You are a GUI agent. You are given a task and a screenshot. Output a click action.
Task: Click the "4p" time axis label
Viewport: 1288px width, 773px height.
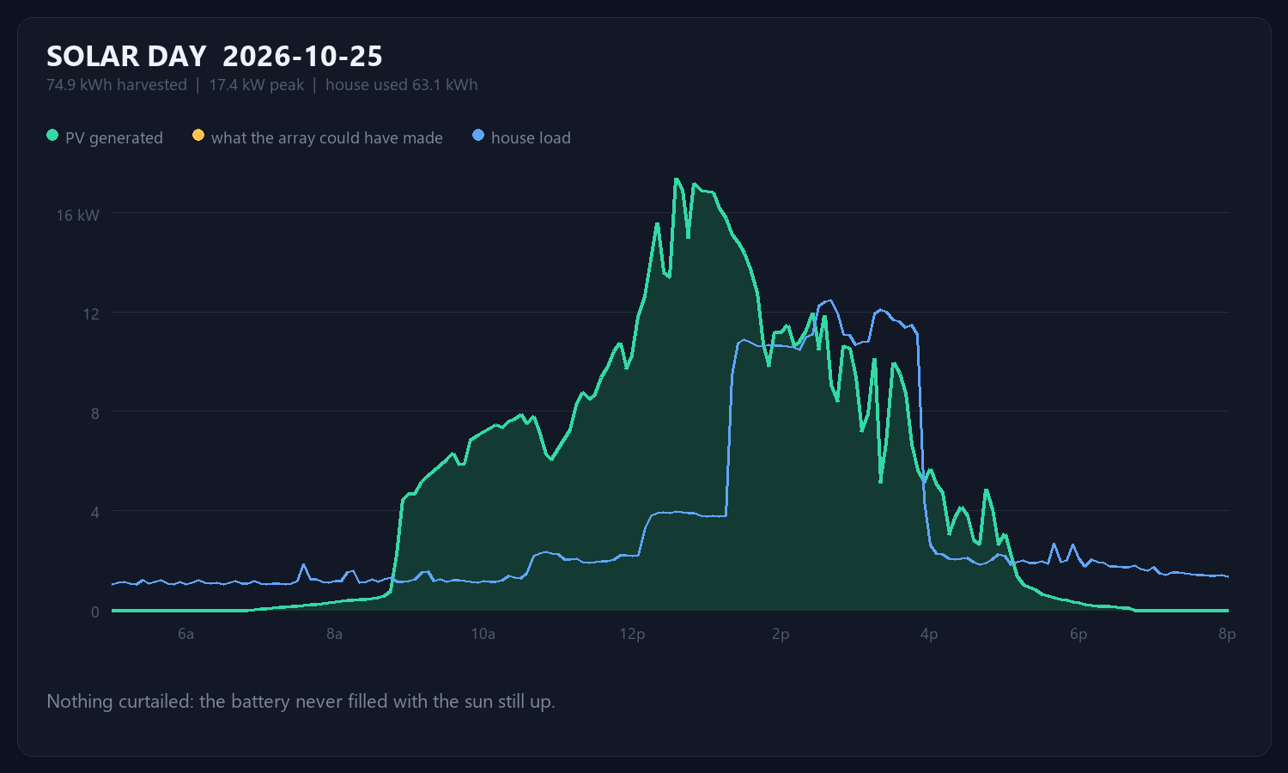pos(929,634)
